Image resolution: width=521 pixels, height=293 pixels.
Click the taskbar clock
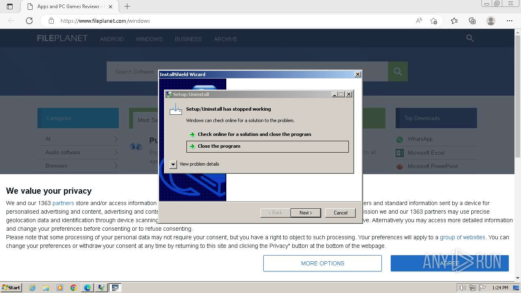click(x=500, y=288)
